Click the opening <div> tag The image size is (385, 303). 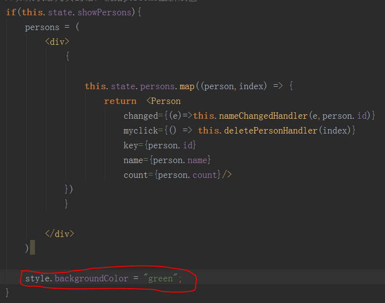click(x=57, y=42)
